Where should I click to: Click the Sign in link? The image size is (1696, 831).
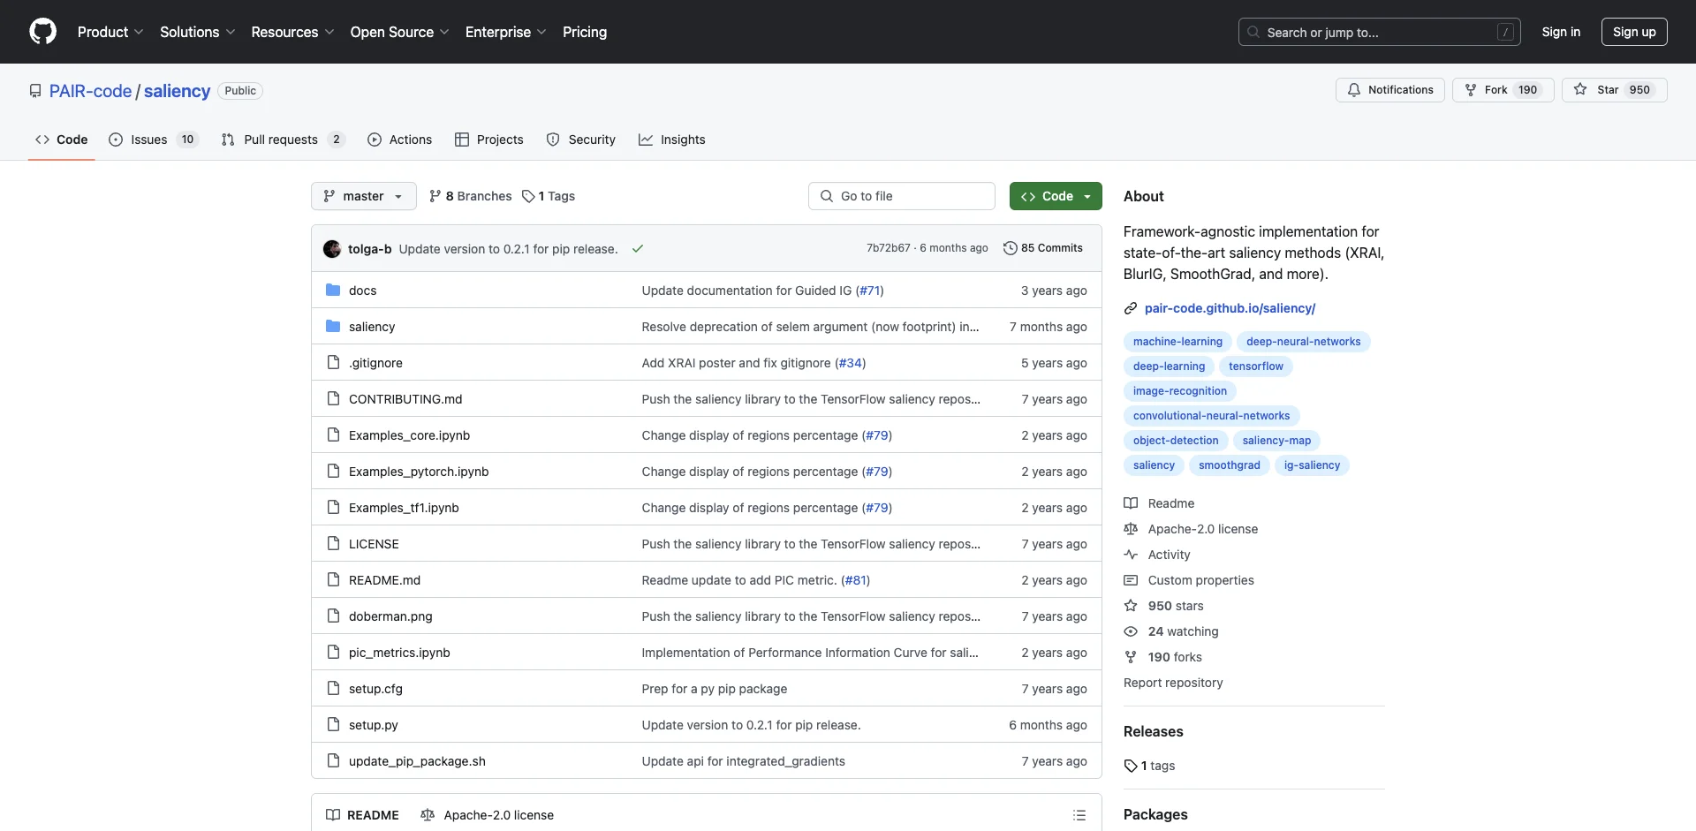point(1561,32)
